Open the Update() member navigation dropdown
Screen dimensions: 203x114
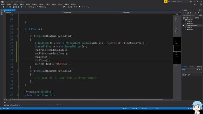(151, 12)
